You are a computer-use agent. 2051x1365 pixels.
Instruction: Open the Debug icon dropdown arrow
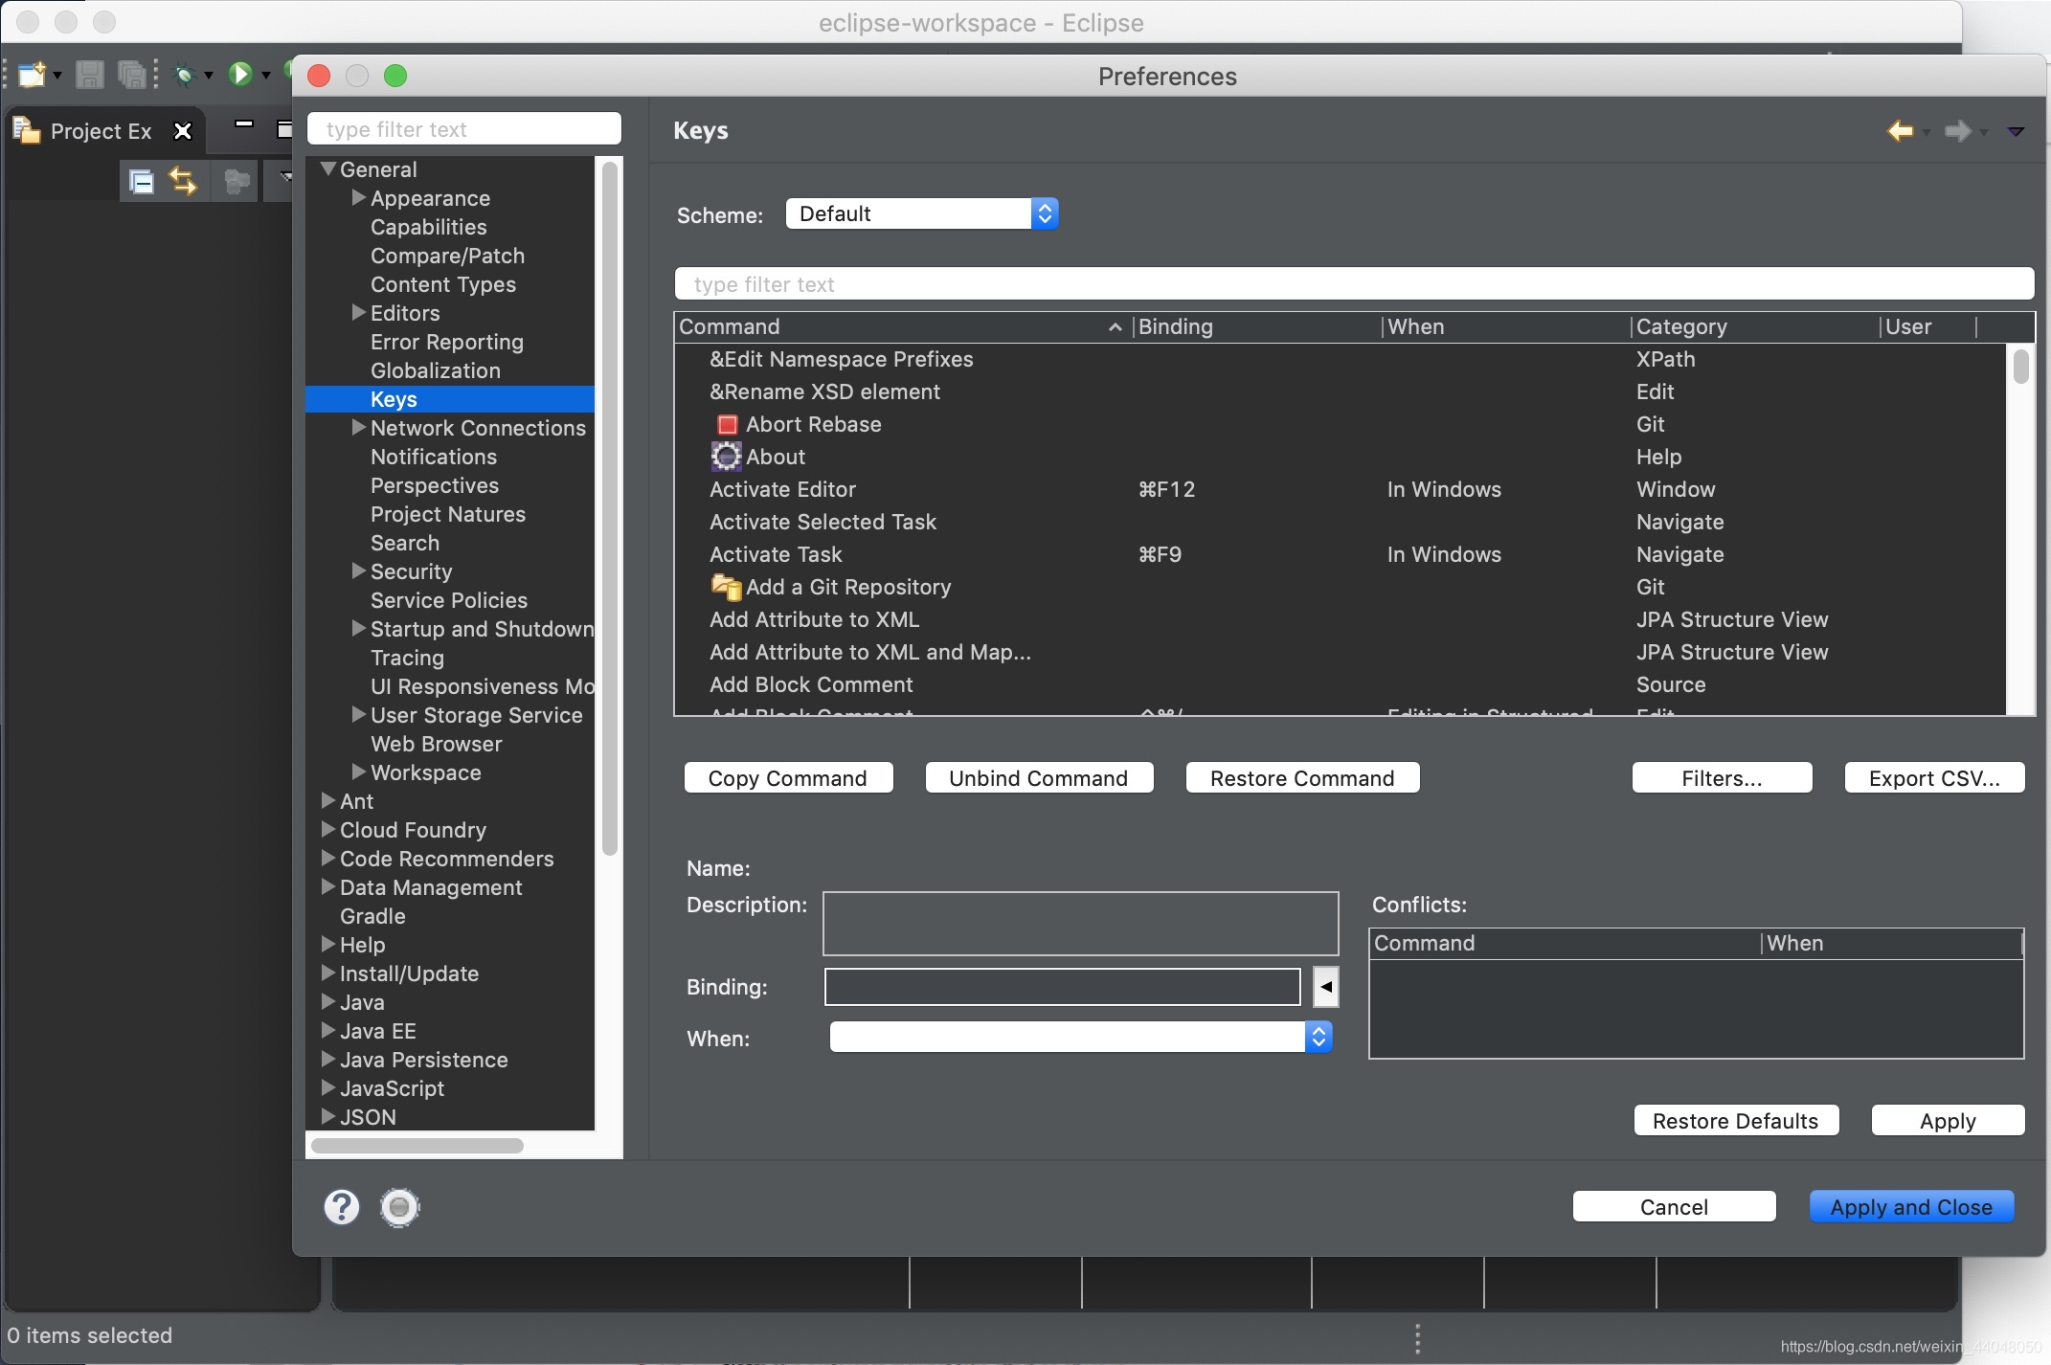pos(209,75)
